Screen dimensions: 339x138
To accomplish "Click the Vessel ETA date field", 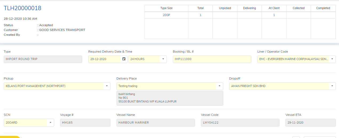I will click(310, 123).
